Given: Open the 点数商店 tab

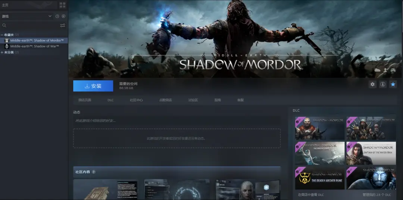Looking at the screenshot, I should pos(166,100).
